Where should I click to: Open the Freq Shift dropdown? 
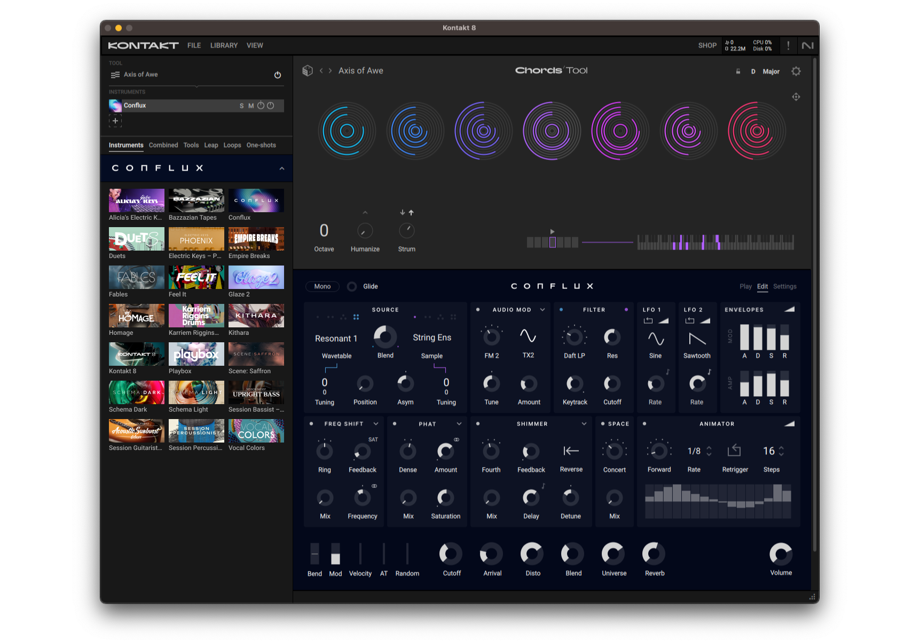376,424
